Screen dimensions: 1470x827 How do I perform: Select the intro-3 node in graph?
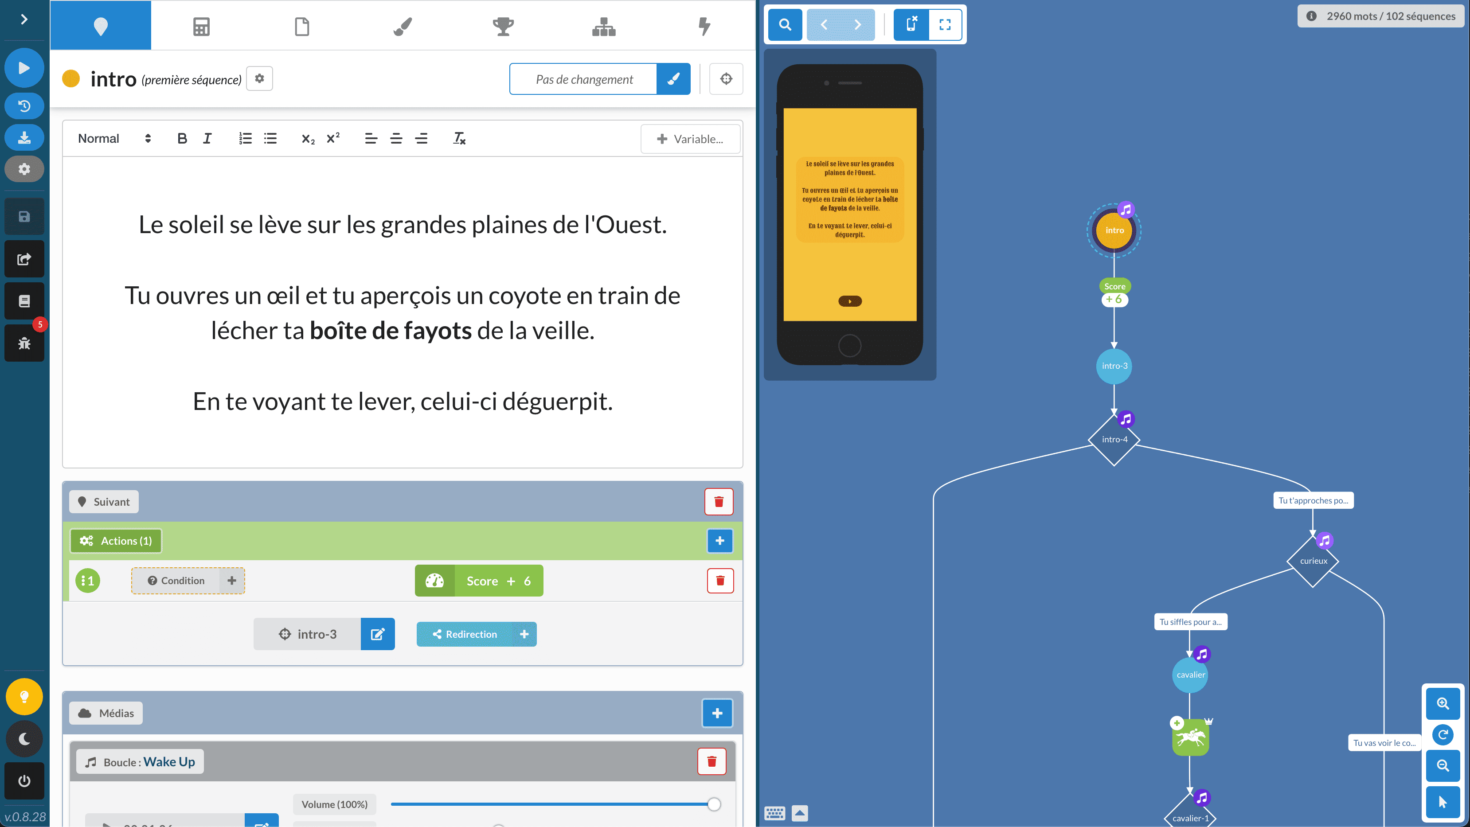click(1114, 366)
